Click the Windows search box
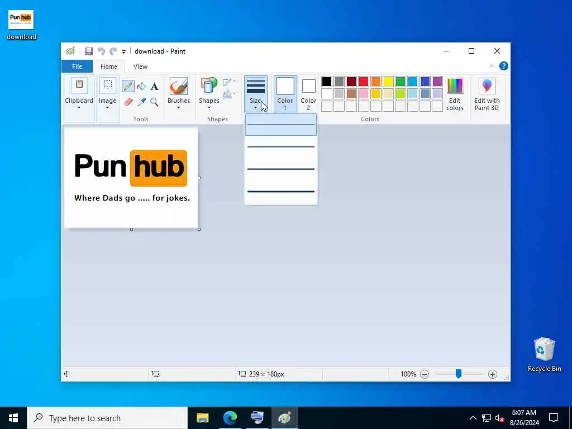 pyautogui.click(x=107, y=418)
